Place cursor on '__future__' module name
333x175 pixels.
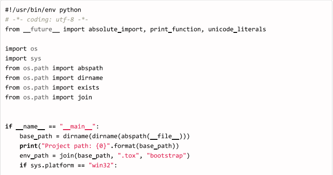pyautogui.click(x=41, y=29)
